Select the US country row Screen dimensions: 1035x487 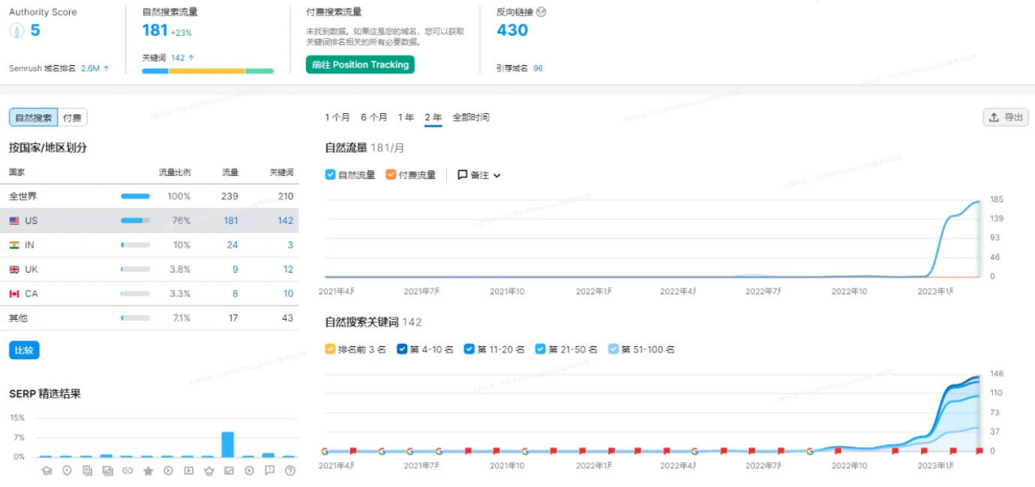150,220
